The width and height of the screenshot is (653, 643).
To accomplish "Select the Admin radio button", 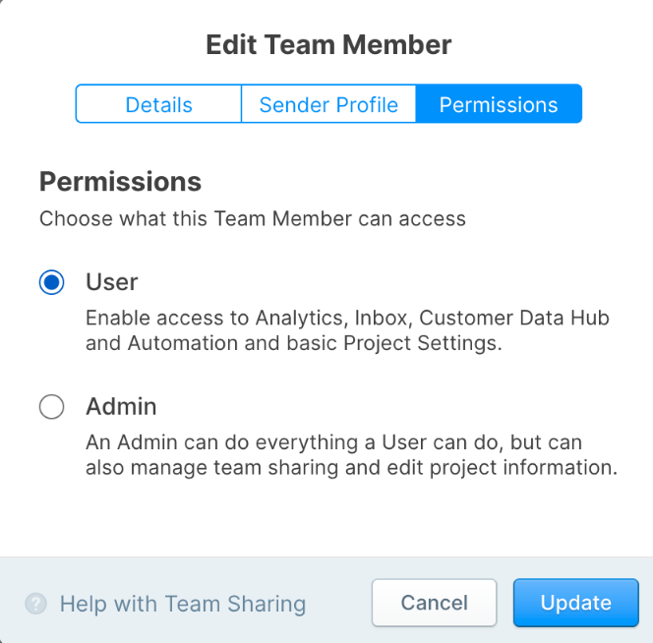I will tap(52, 406).
